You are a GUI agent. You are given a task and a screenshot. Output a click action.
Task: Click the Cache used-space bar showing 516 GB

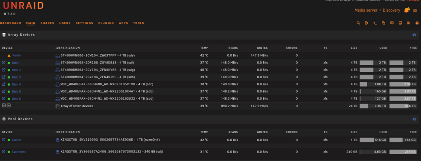373,140
